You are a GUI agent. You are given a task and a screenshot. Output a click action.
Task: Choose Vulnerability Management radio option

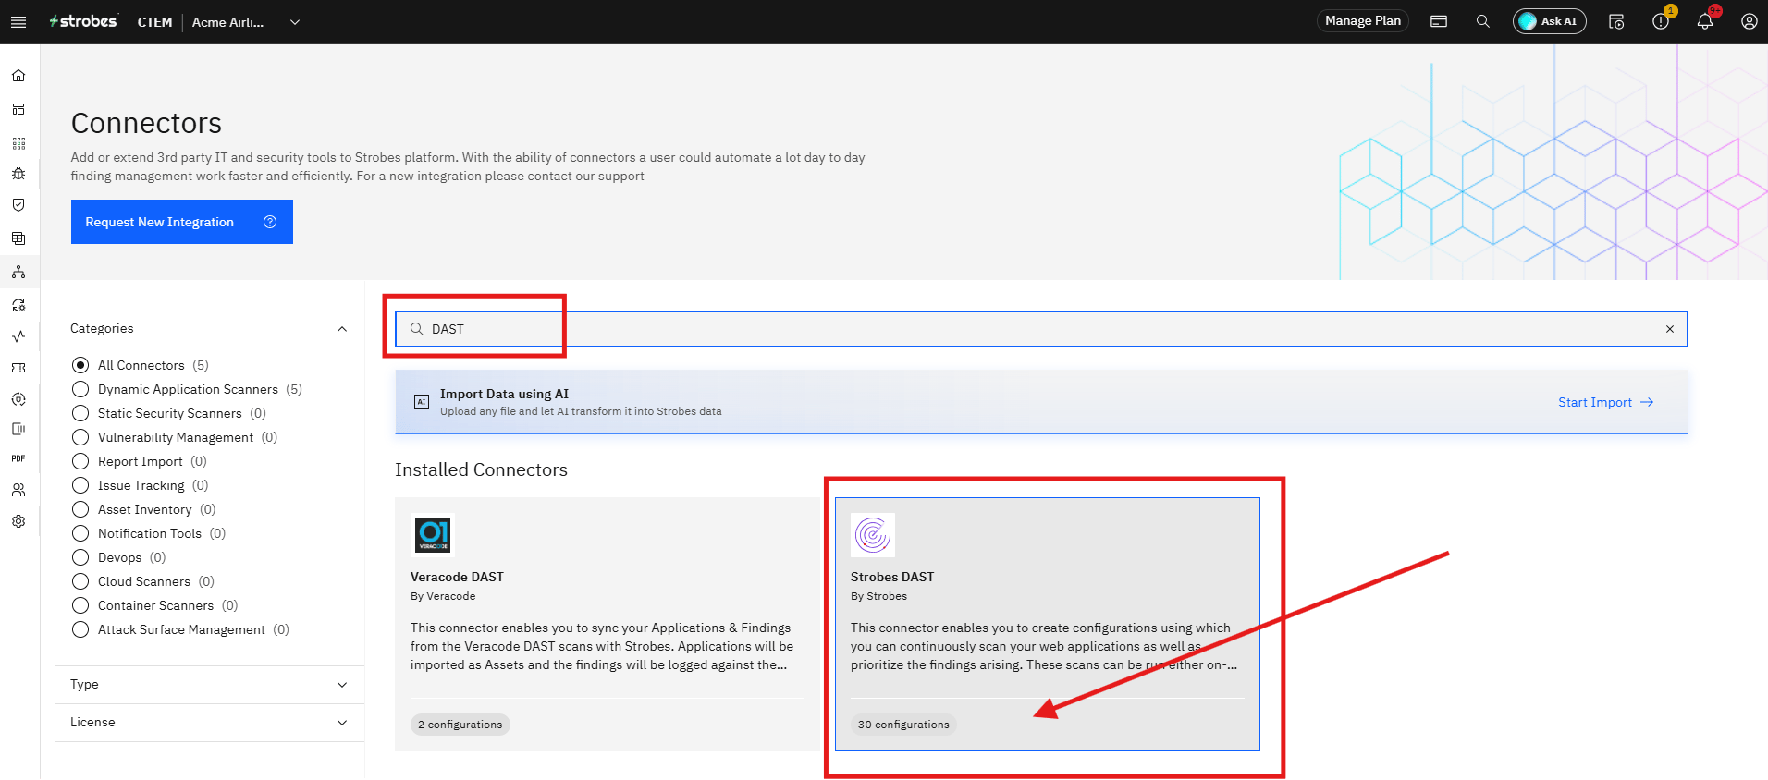coord(80,437)
